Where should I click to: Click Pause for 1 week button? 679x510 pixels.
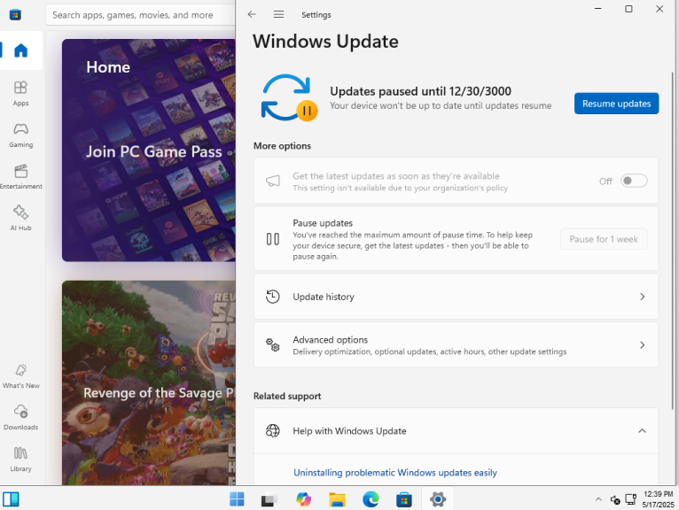tap(604, 239)
